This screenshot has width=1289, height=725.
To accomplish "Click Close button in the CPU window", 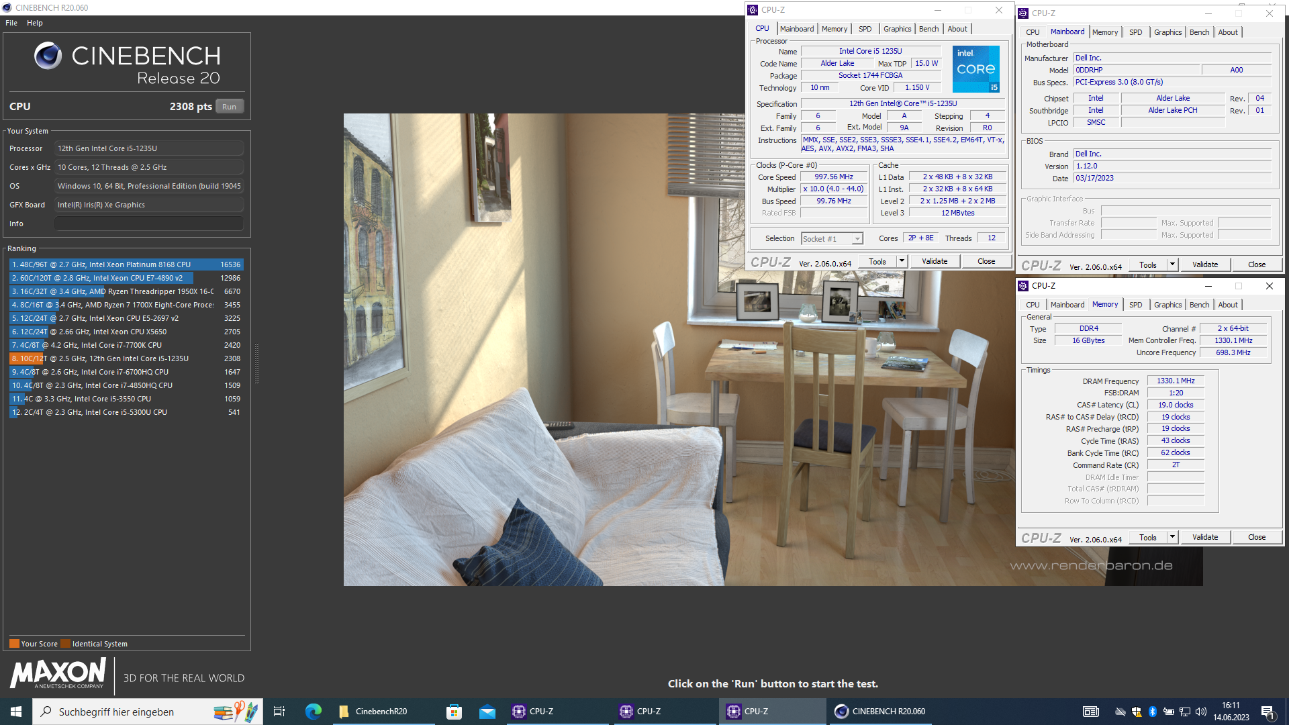I will point(986,261).
